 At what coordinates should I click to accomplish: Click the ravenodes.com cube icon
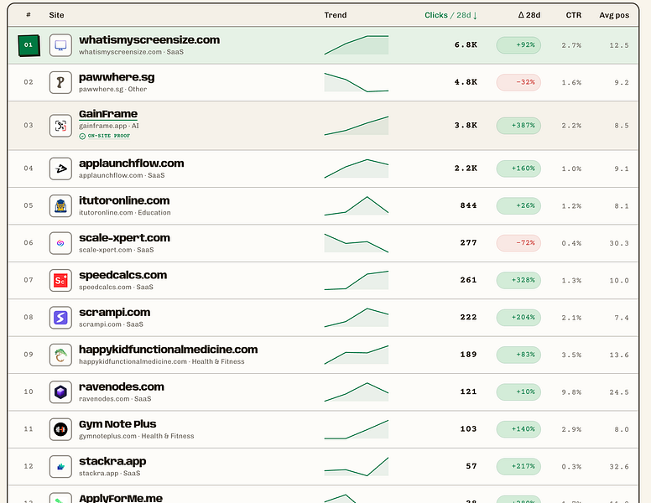pos(60,392)
